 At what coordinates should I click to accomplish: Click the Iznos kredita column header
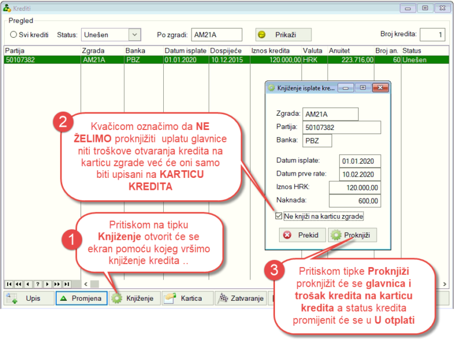276,51
